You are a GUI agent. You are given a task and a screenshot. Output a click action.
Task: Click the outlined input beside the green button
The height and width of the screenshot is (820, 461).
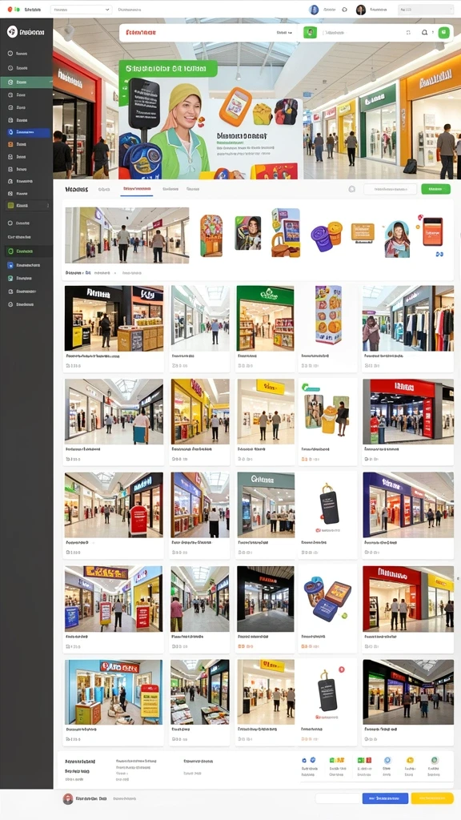coord(390,189)
